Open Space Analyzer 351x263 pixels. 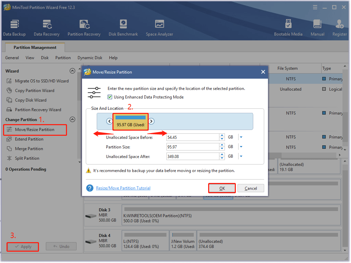(x=159, y=28)
